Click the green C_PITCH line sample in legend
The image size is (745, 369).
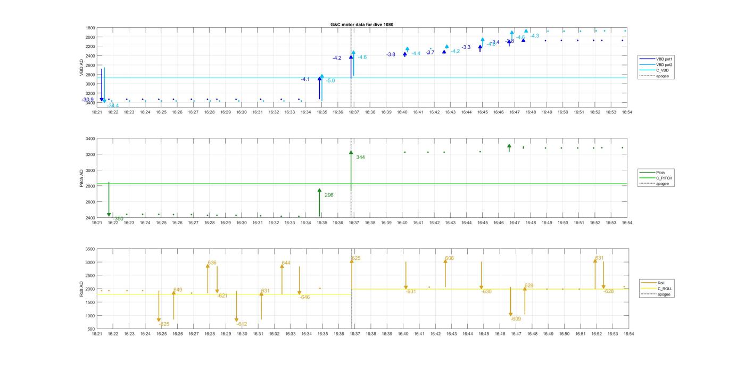pyautogui.click(x=648, y=178)
